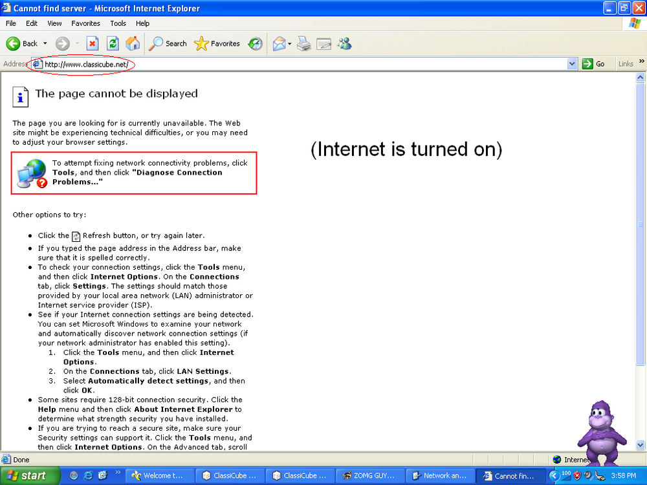Viewport: 647px width, 485px height.
Task: Launch Messenger from the toolbar icon
Action: (345, 43)
